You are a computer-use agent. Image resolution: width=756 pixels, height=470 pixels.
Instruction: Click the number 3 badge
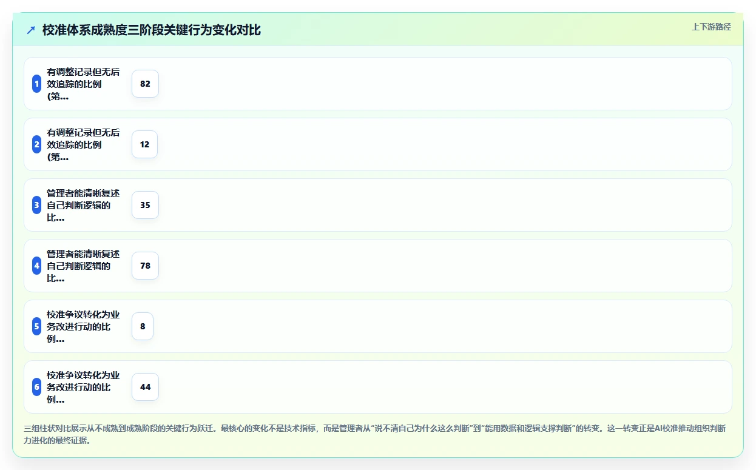(36, 205)
